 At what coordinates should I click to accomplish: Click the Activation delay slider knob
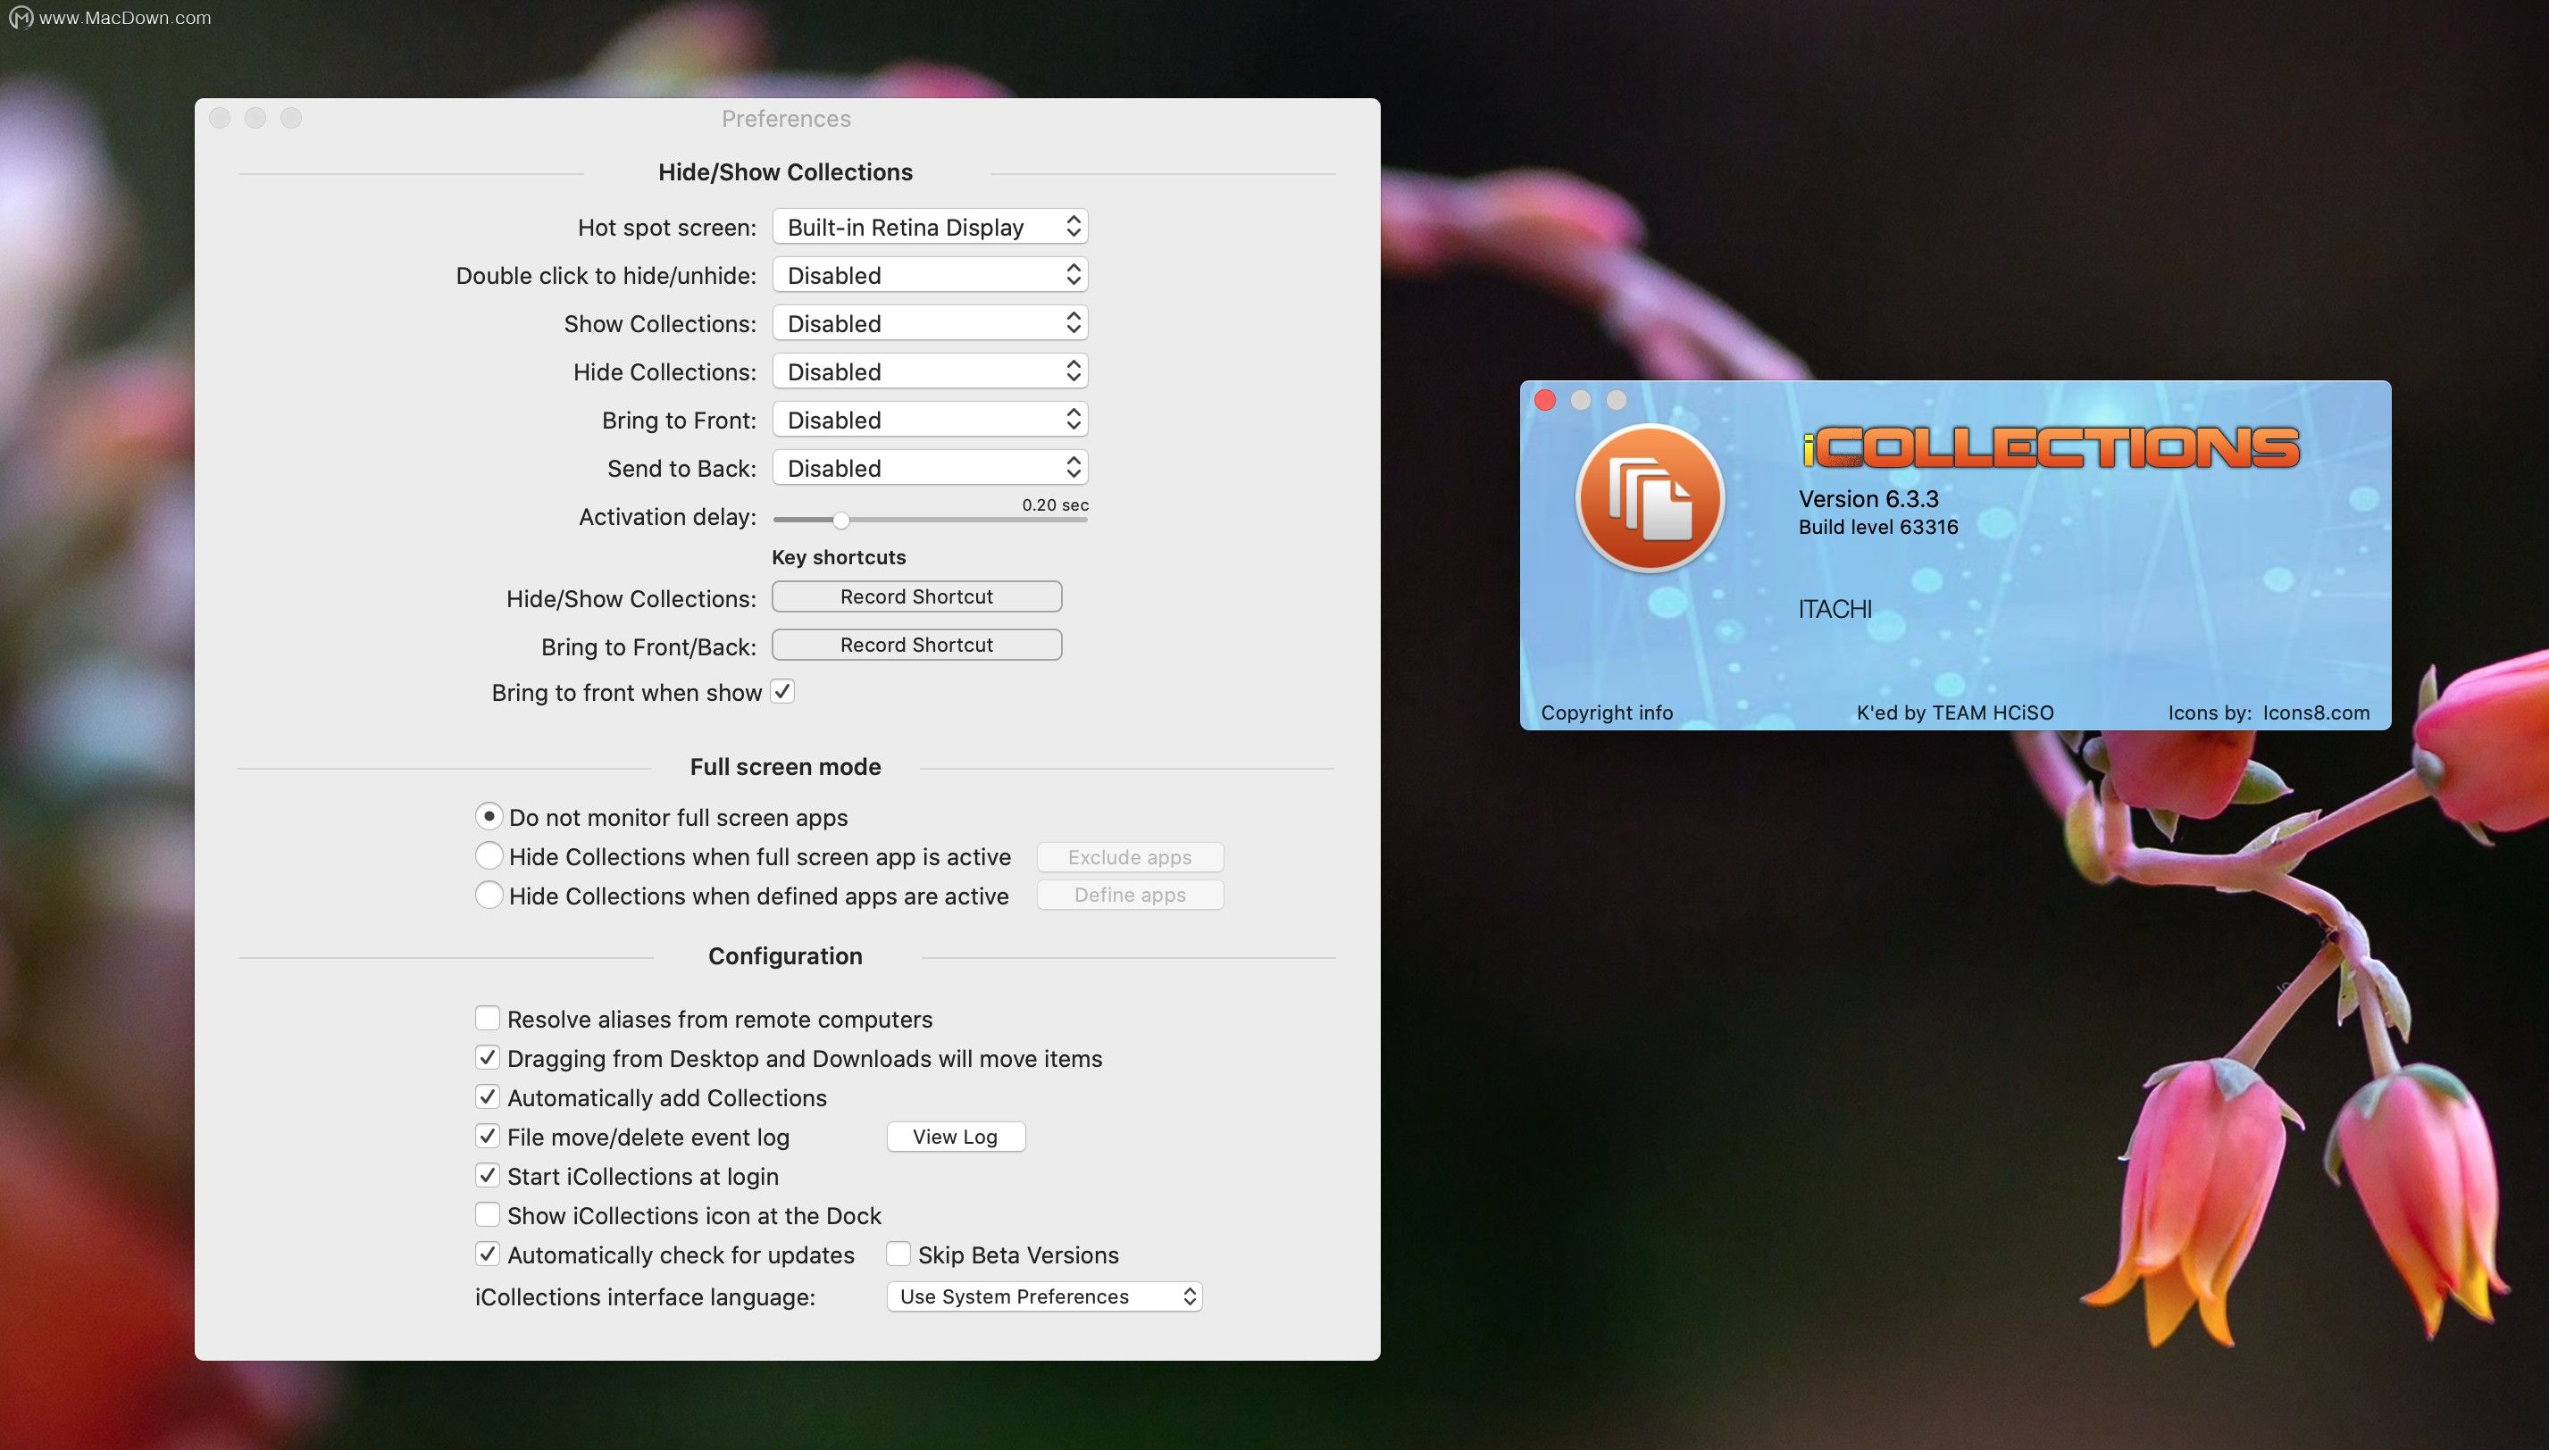(840, 520)
